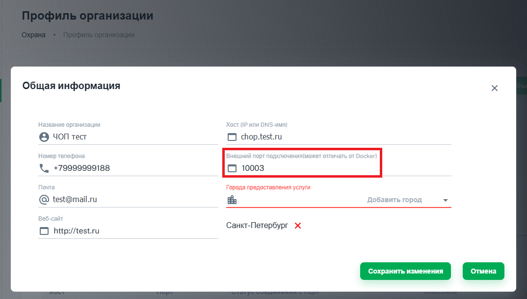Screen dimensions: 527x299
Task: Open the Добавить город selector
Action: tap(394, 200)
